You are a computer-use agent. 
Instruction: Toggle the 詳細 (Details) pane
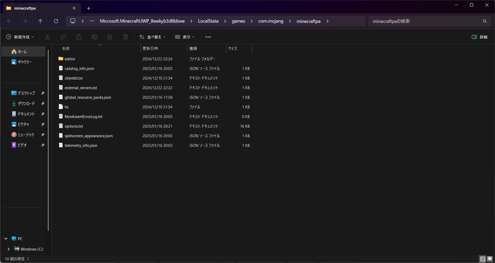tap(480, 37)
